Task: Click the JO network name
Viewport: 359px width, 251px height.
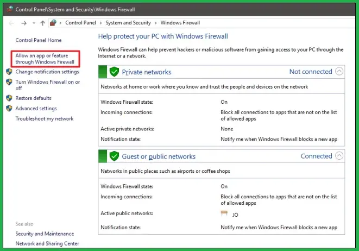Action: (235, 215)
